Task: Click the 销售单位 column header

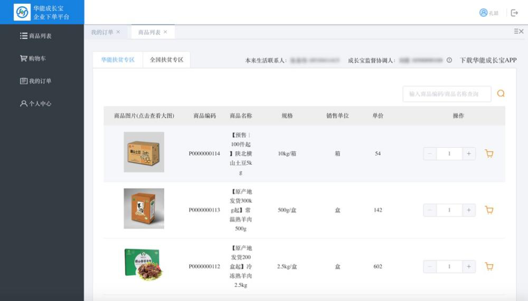Action: pos(337,116)
